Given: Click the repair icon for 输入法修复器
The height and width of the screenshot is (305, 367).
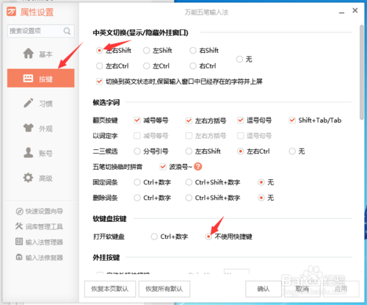Looking at the screenshot, I should pyautogui.click(x=19, y=257).
